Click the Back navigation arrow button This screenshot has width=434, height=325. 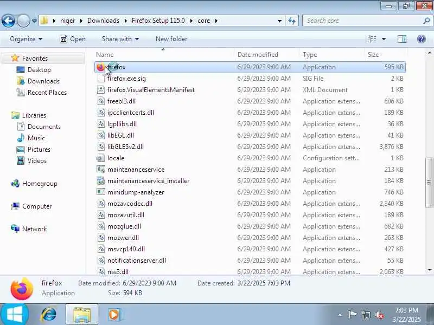tap(8, 21)
